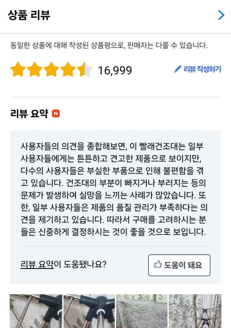Screen dimensions: 231x328
Task: Tap the 리뷰 작성하기 link text
Action: 202,69
